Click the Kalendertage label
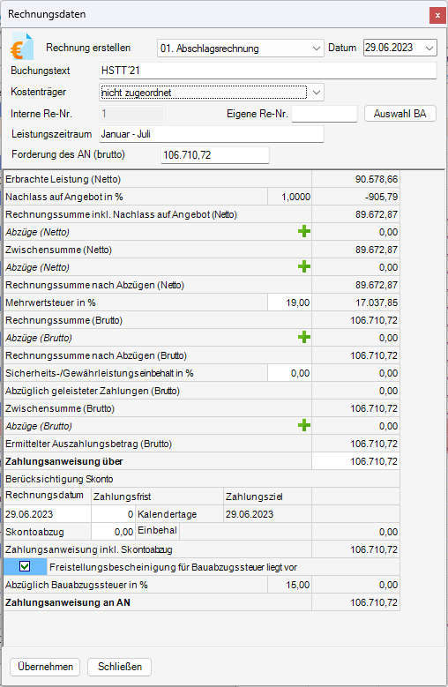 [x=168, y=514]
